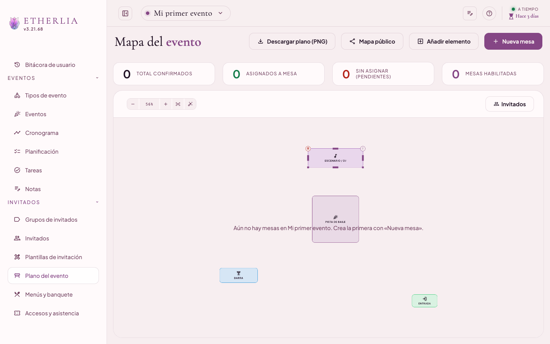Go to Invitados in the sidebar
Screen dimensions: 550x344
coord(53,239)
